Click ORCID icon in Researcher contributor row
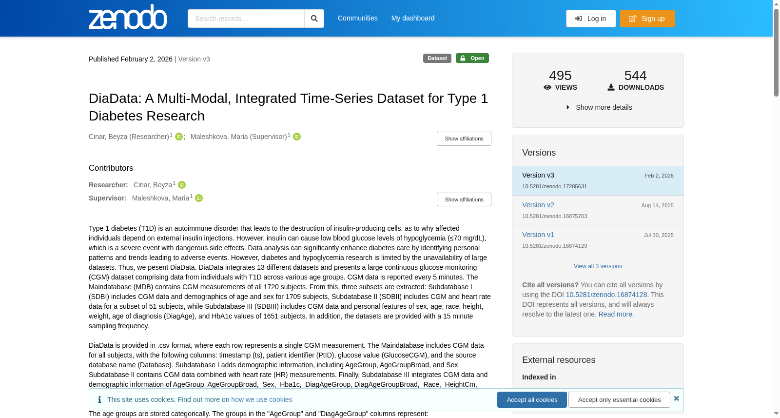 [x=182, y=185]
